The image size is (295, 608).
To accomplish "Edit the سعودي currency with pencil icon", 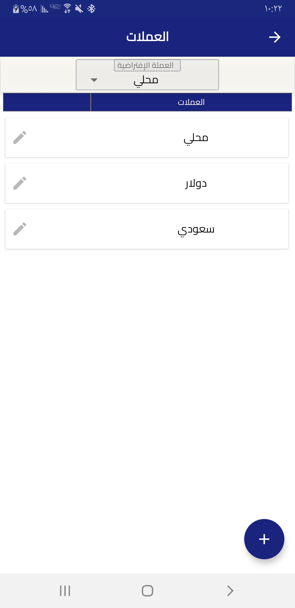I will pos(20,229).
